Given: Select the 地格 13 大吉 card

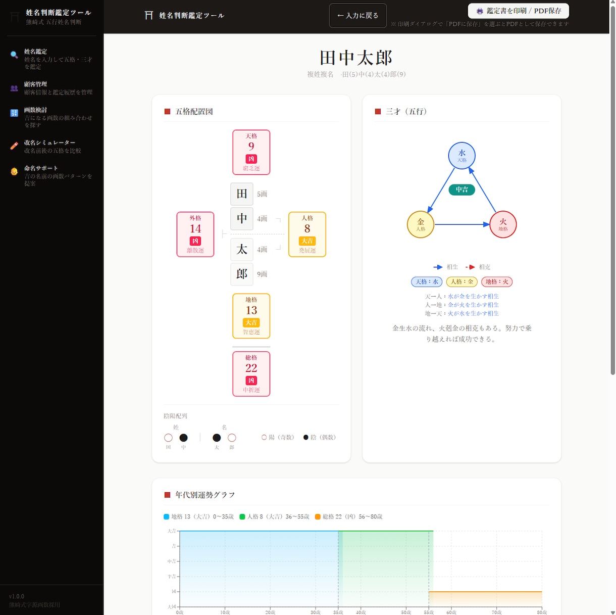Looking at the screenshot, I should click(x=251, y=316).
